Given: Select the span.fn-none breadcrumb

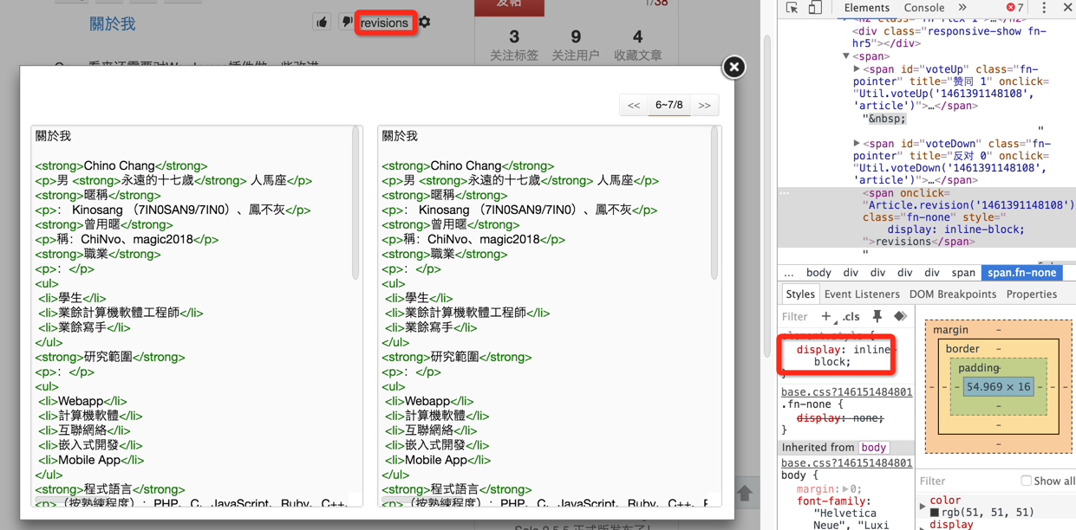Looking at the screenshot, I should pos(1021,273).
